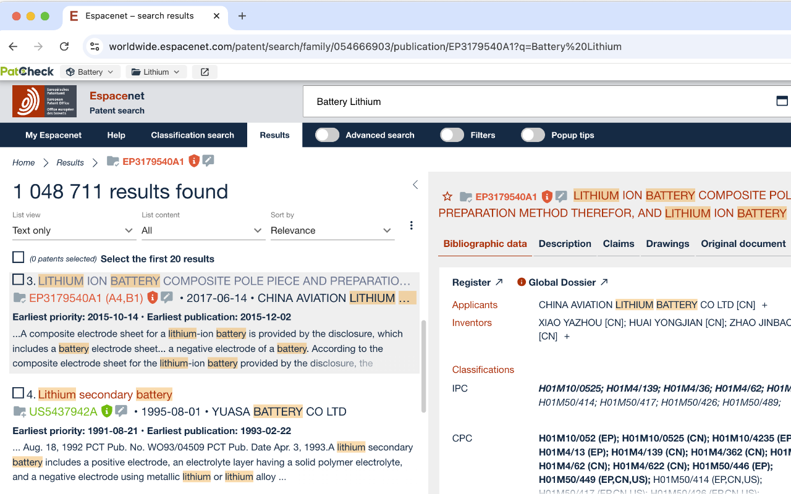This screenshot has height=494, width=791.
Task: Expand inventors list with plus sign
Action: click(x=567, y=337)
